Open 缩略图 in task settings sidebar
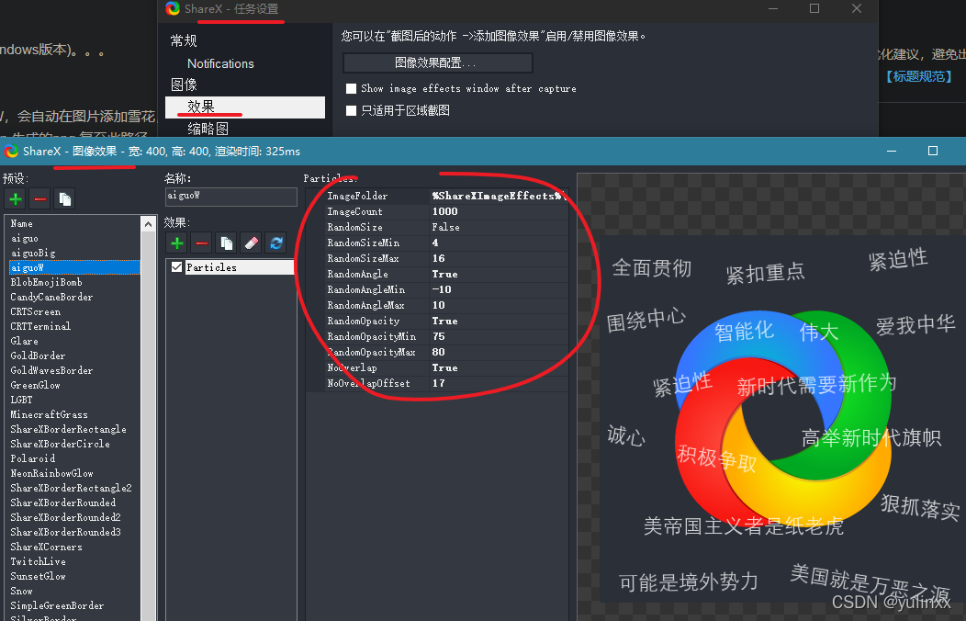This screenshot has width=966, height=621. (x=208, y=129)
